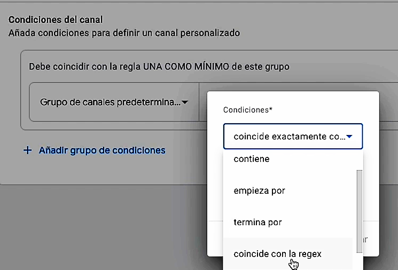This screenshot has width=398, height=270.
Task: Click the arrow on Grupo de canales dropdown
Action: point(185,102)
